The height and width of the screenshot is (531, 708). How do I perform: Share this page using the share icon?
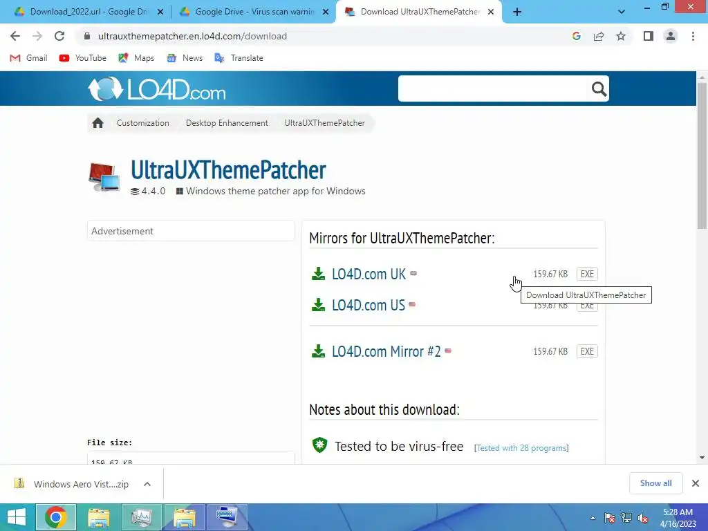(x=599, y=36)
